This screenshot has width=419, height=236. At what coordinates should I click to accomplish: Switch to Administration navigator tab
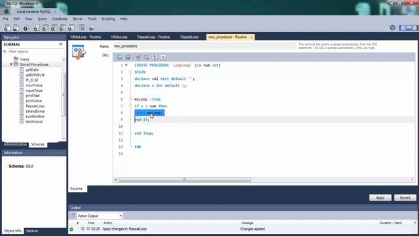click(15, 144)
